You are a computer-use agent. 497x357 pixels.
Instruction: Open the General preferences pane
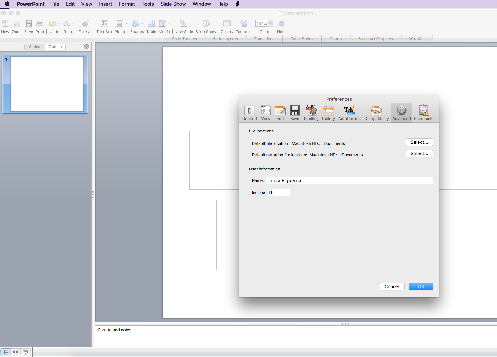[249, 113]
